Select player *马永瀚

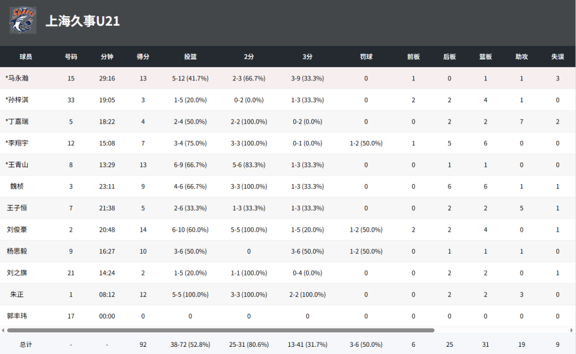(x=17, y=78)
